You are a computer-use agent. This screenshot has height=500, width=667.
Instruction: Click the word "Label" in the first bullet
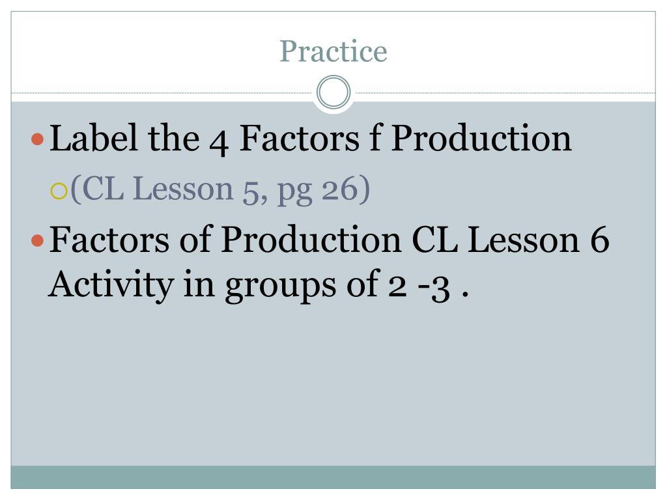(94, 138)
